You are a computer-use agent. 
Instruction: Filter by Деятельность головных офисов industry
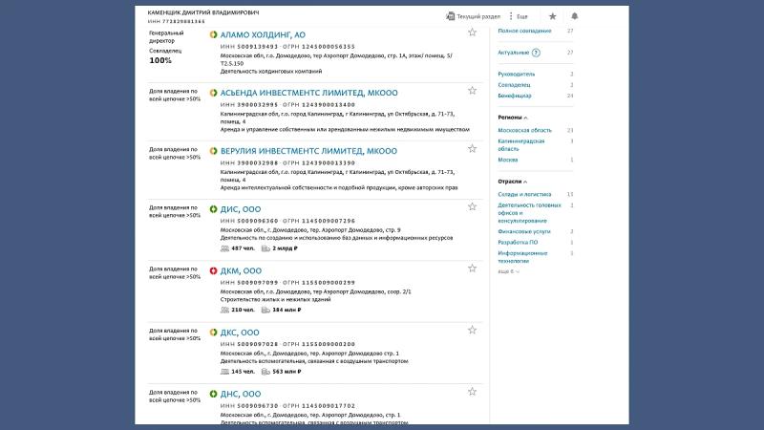click(x=529, y=213)
